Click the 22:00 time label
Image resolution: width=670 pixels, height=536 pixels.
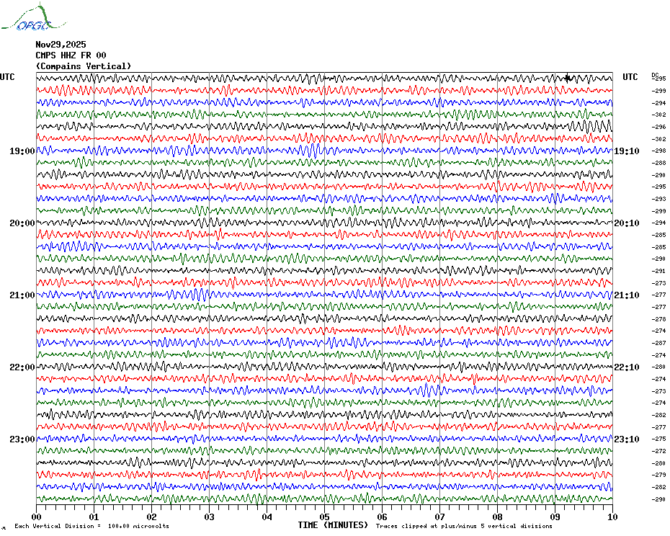(x=22, y=367)
